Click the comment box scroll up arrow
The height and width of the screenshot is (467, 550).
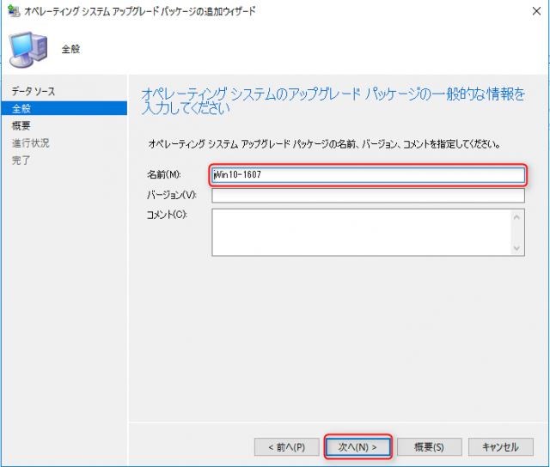tap(517, 217)
